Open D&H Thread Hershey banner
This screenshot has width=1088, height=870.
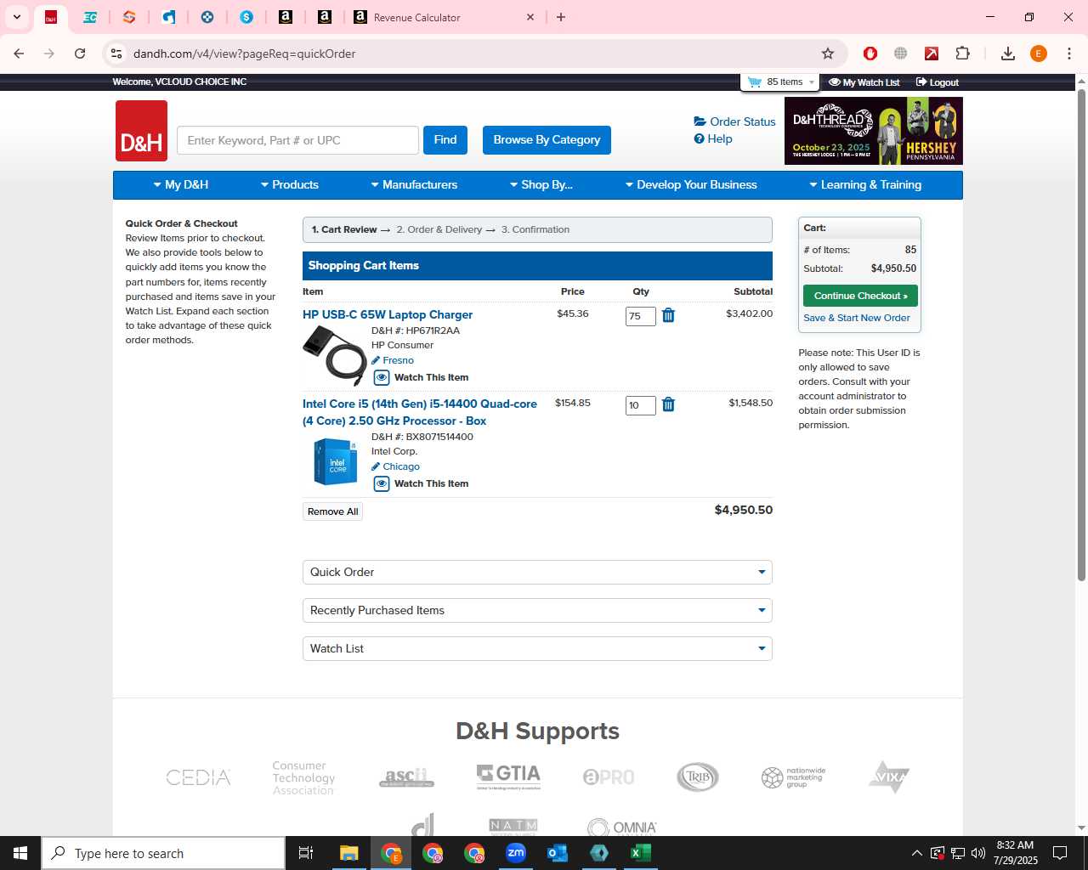(x=874, y=131)
